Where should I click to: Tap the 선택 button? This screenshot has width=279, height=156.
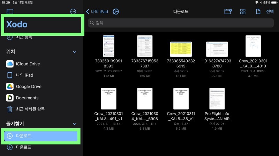pos(270,11)
